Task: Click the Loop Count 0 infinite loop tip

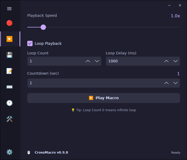Action: click(104, 110)
